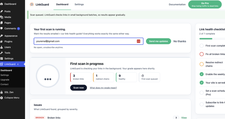The image size is (225, 119).
Task: Click the checklist progress bar
Action: click(x=212, y=38)
